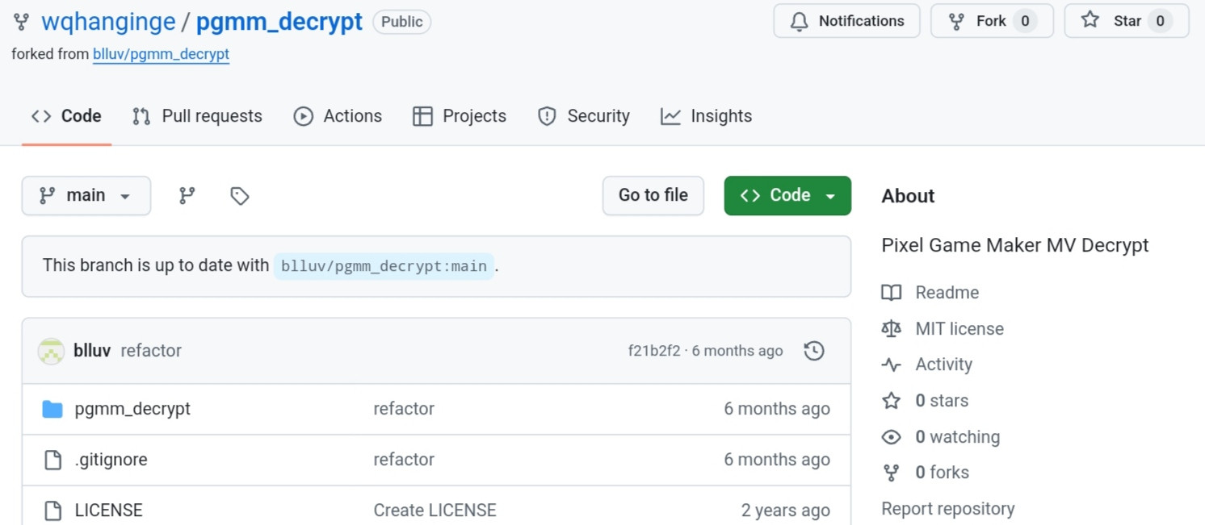1205x525 pixels.
Task: Click the '2 years ago' date on LICENSE row
Action: 786,510
